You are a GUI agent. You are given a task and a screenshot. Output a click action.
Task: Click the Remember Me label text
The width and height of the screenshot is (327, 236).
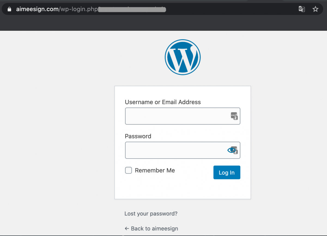point(155,170)
